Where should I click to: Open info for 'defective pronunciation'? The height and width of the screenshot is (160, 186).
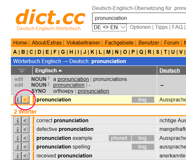pyautogui.click(x=18, y=129)
